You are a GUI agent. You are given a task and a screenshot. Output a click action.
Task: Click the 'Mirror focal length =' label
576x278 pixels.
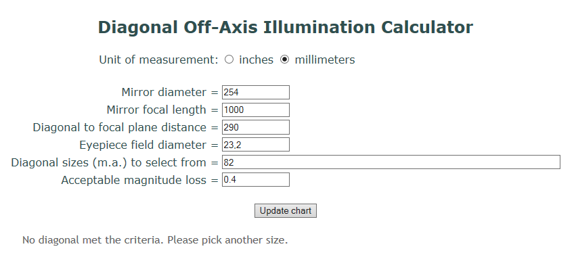(x=162, y=110)
